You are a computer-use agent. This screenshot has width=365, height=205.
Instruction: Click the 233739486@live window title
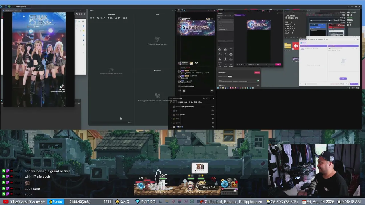tap(18, 7)
